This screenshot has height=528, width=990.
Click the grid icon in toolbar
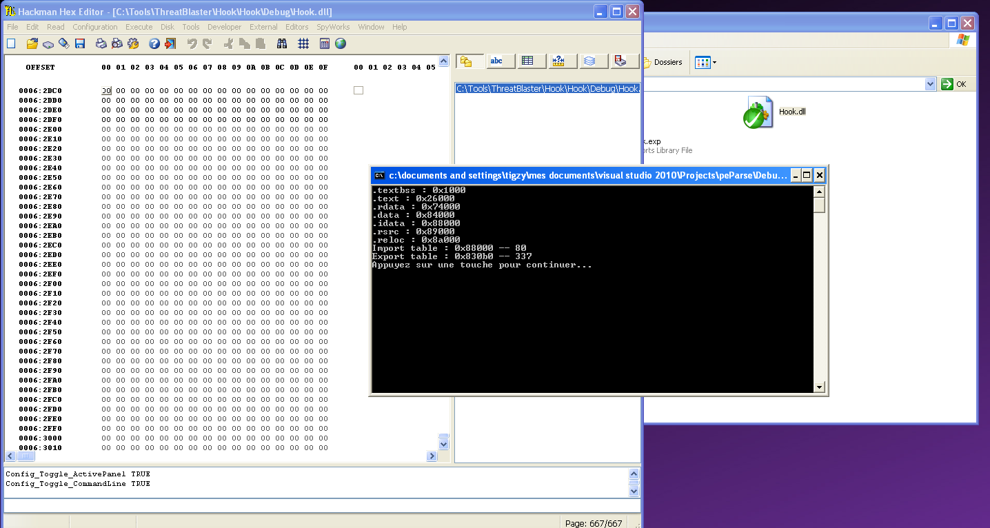pos(303,44)
